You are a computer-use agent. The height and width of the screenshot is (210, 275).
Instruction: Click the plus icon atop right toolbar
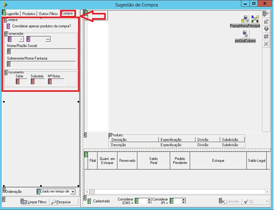pos(266,13)
